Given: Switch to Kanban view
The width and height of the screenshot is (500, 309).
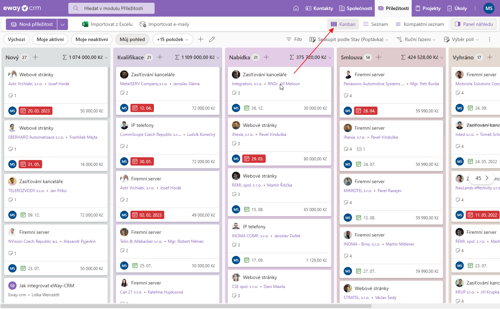Looking at the screenshot, I should pyautogui.click(x=343, y=24).
